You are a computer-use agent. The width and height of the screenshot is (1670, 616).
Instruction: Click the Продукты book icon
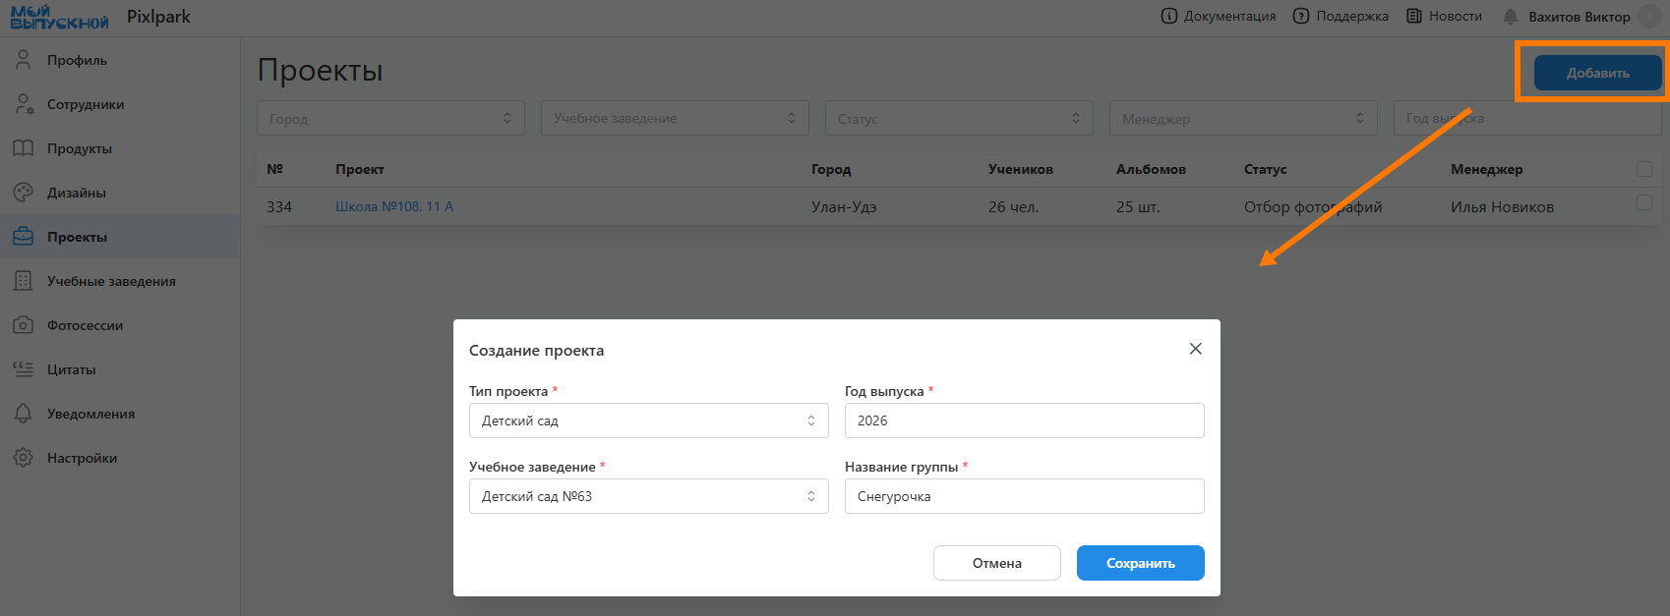24,148
